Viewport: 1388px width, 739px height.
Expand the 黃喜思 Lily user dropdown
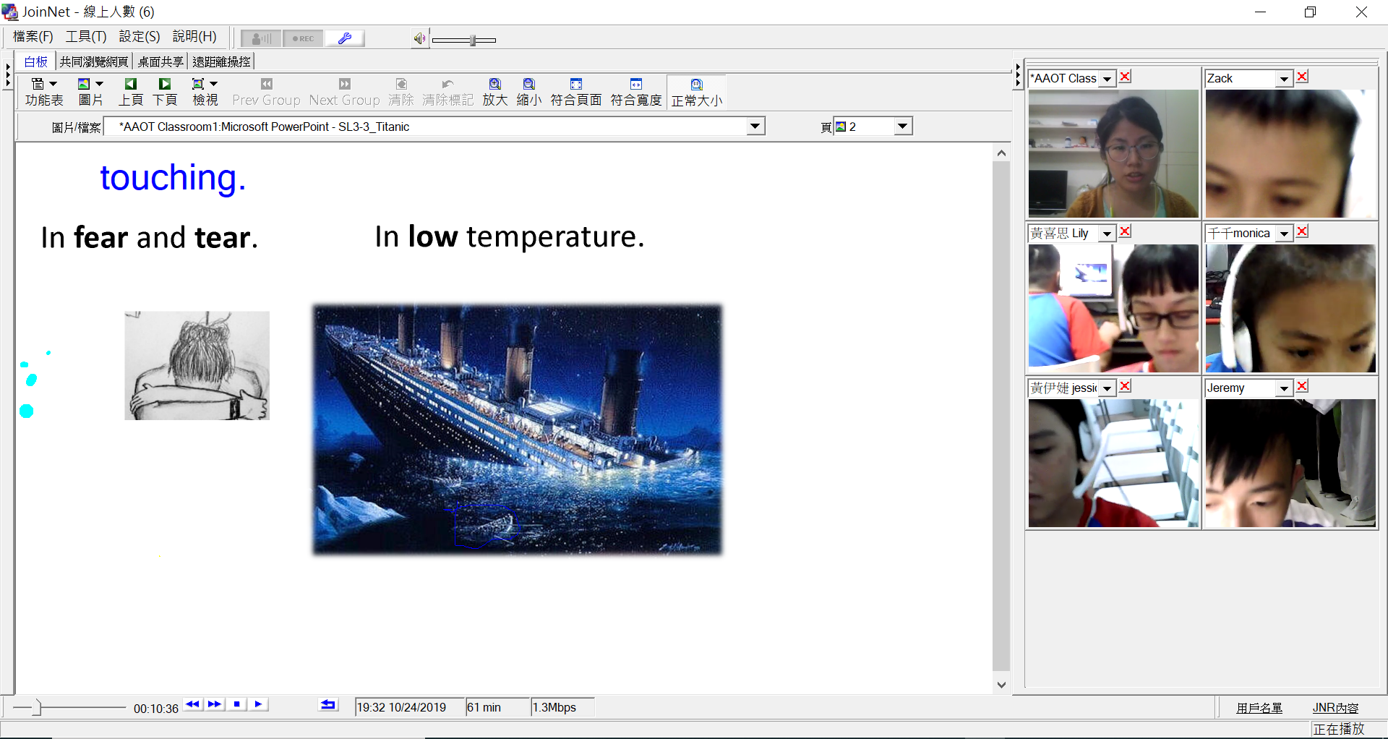tap(1107, 234)
